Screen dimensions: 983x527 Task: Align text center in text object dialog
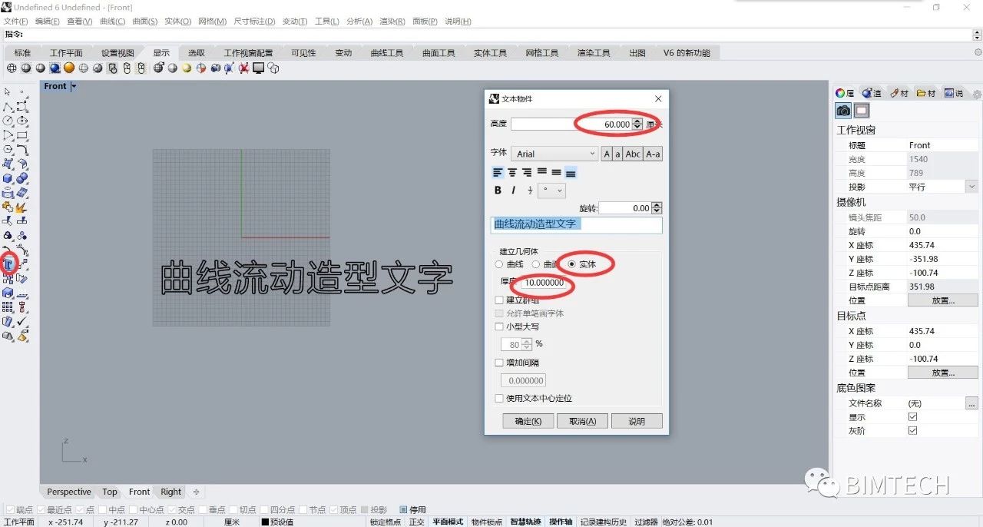[x=512, y=173]
